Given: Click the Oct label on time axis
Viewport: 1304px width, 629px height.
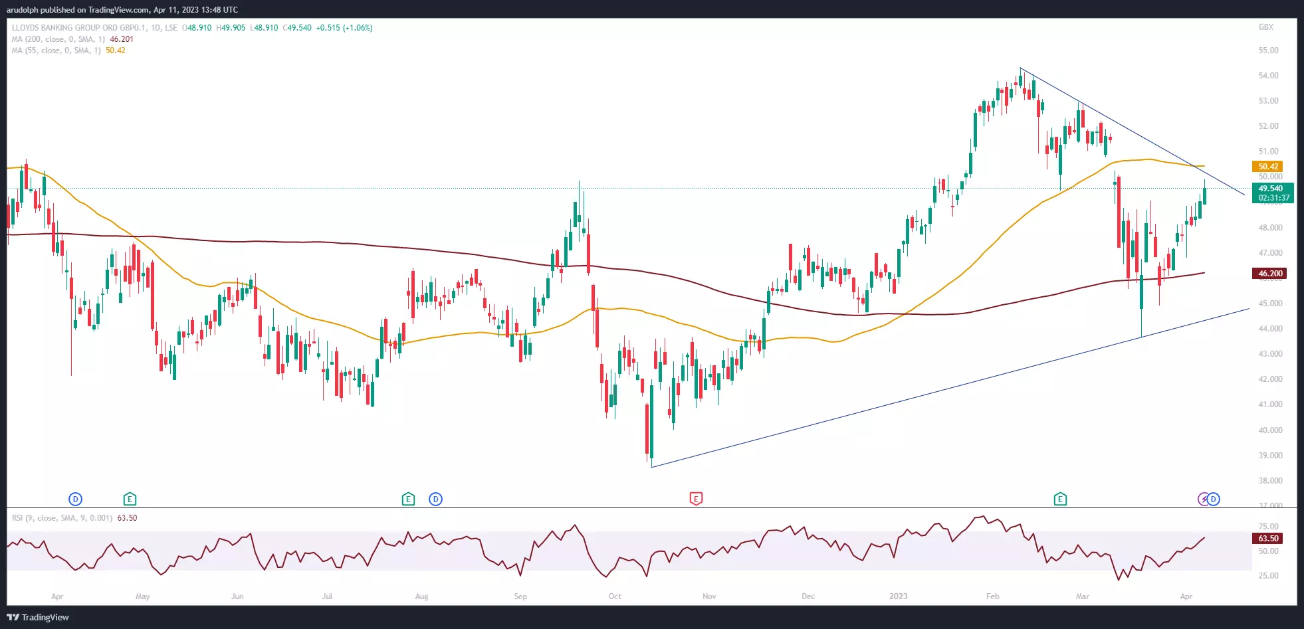Looking at the screenshot, I should (x=615, y=596).
